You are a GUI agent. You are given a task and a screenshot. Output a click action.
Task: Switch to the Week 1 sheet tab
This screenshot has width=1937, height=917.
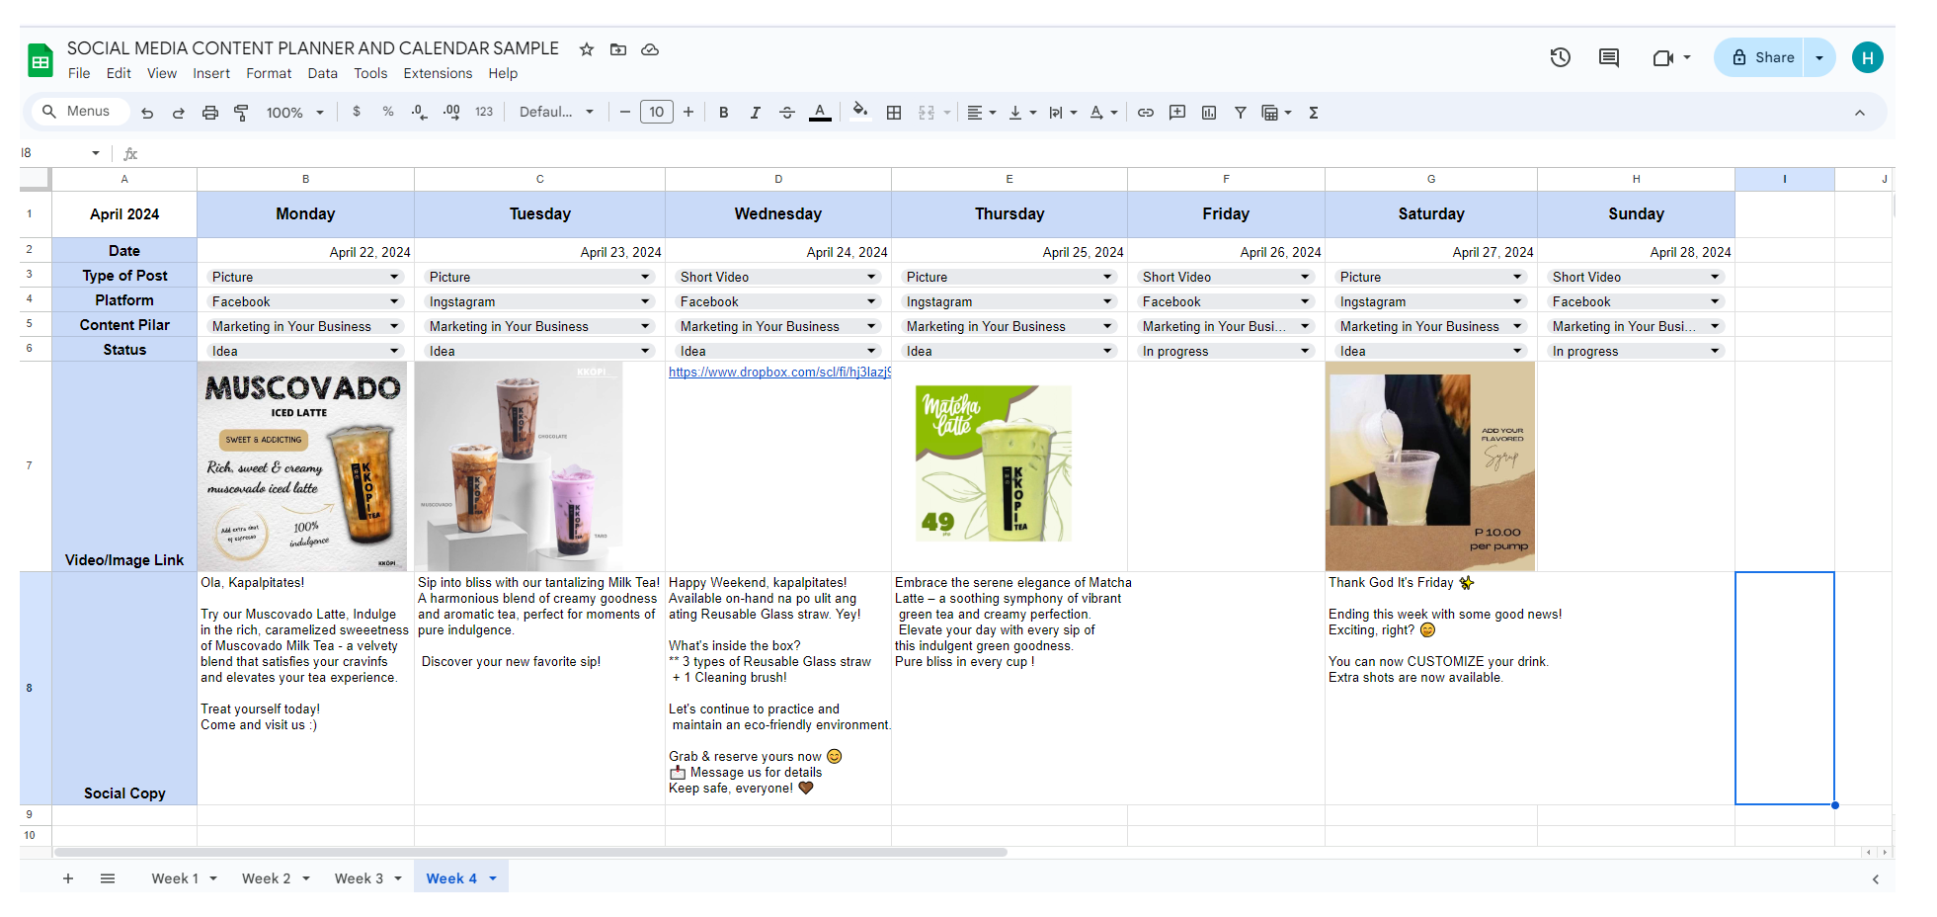point(175,878)
